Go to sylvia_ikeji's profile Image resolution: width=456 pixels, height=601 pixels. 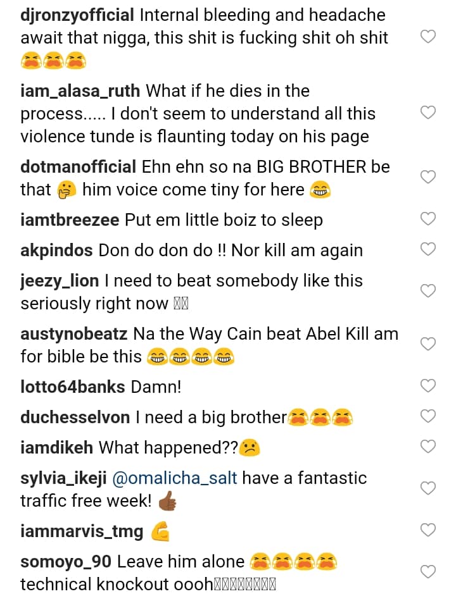click(x=63, y=478)
